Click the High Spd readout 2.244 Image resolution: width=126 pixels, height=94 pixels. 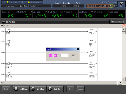[x=55, y=14]
